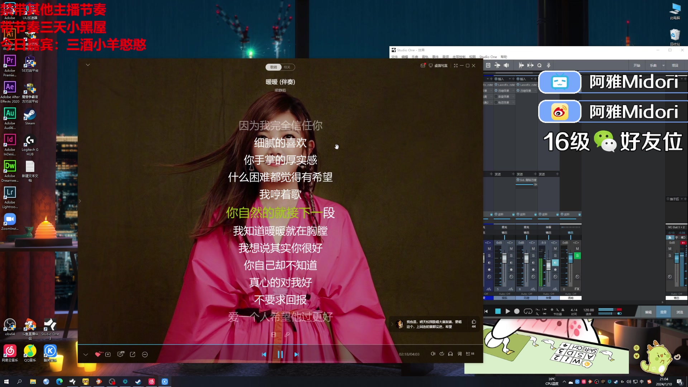Unsolo channel 8 混响 with the green S
Image resolution: width=688 pixels, height=387 pixels.
pos(577,255)
